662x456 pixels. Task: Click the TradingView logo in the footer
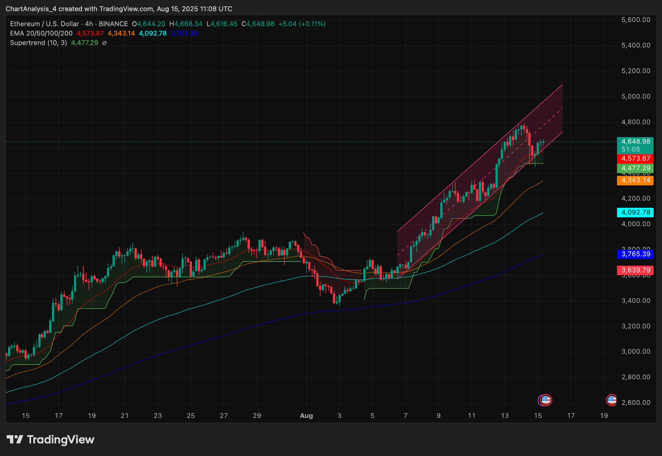pos(50,439)
